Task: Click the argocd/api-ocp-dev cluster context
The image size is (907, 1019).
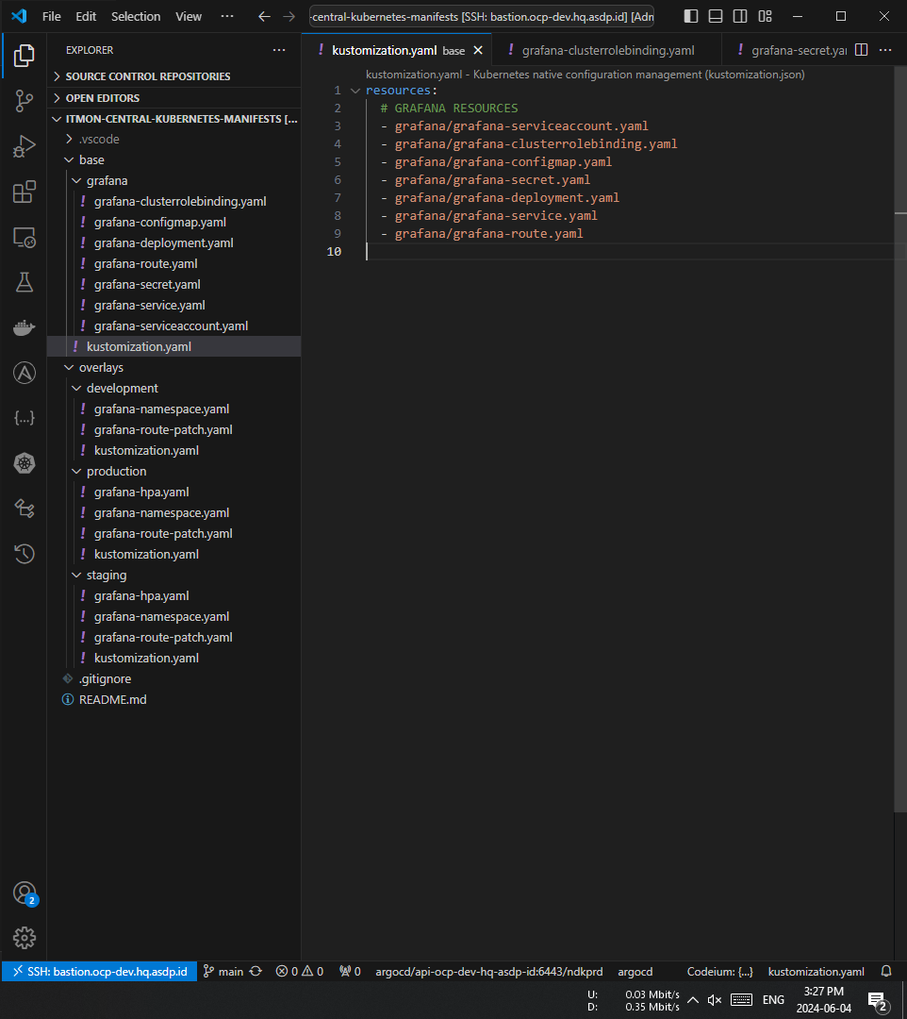Action: (x=489, y=972)
